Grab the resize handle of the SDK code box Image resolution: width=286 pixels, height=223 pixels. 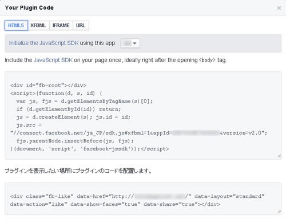click(x=279, y=156)
